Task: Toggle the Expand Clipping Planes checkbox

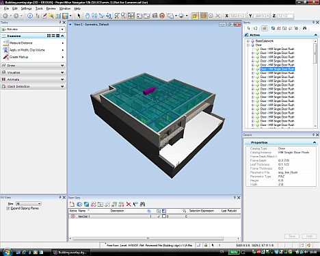Action: 8,209
